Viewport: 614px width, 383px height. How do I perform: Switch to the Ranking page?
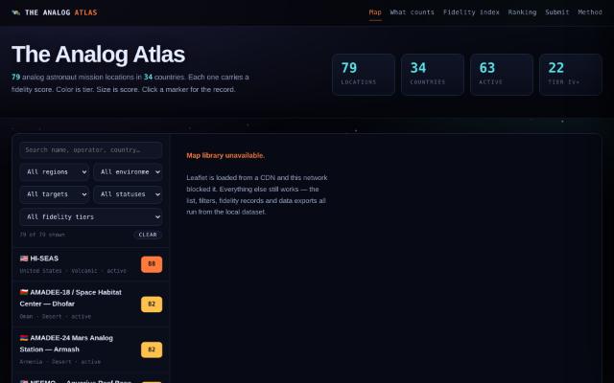[522, 12]
